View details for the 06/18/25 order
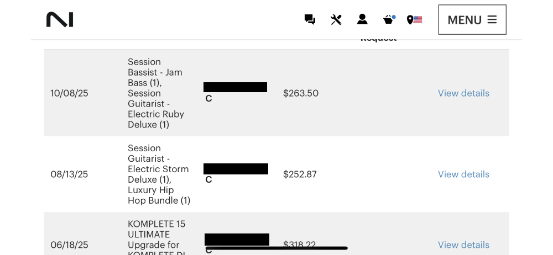553x255 pixels. 463,245
